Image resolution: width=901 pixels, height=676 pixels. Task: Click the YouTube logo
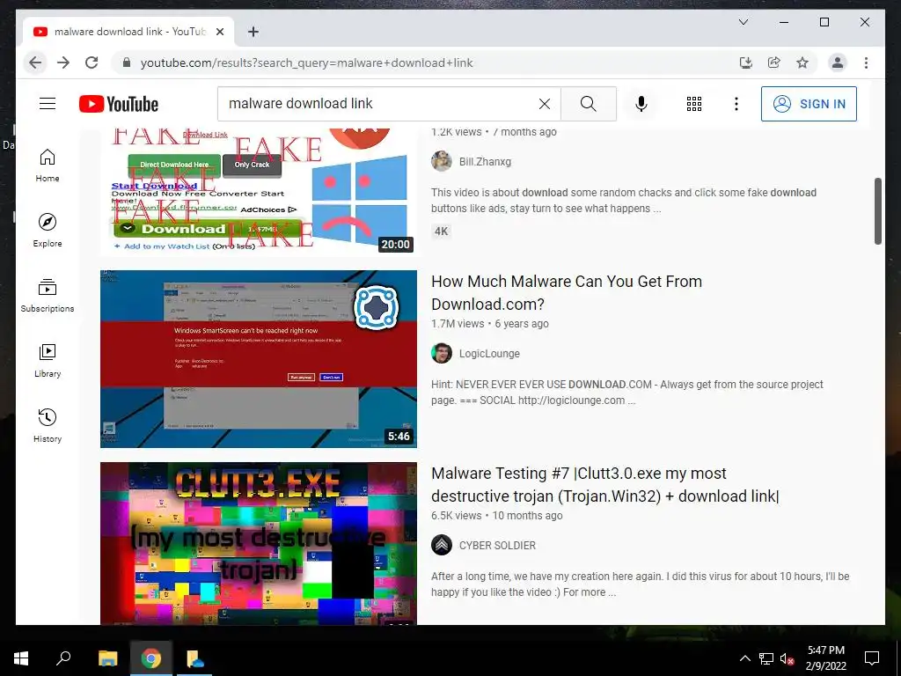tap(119, 104)
